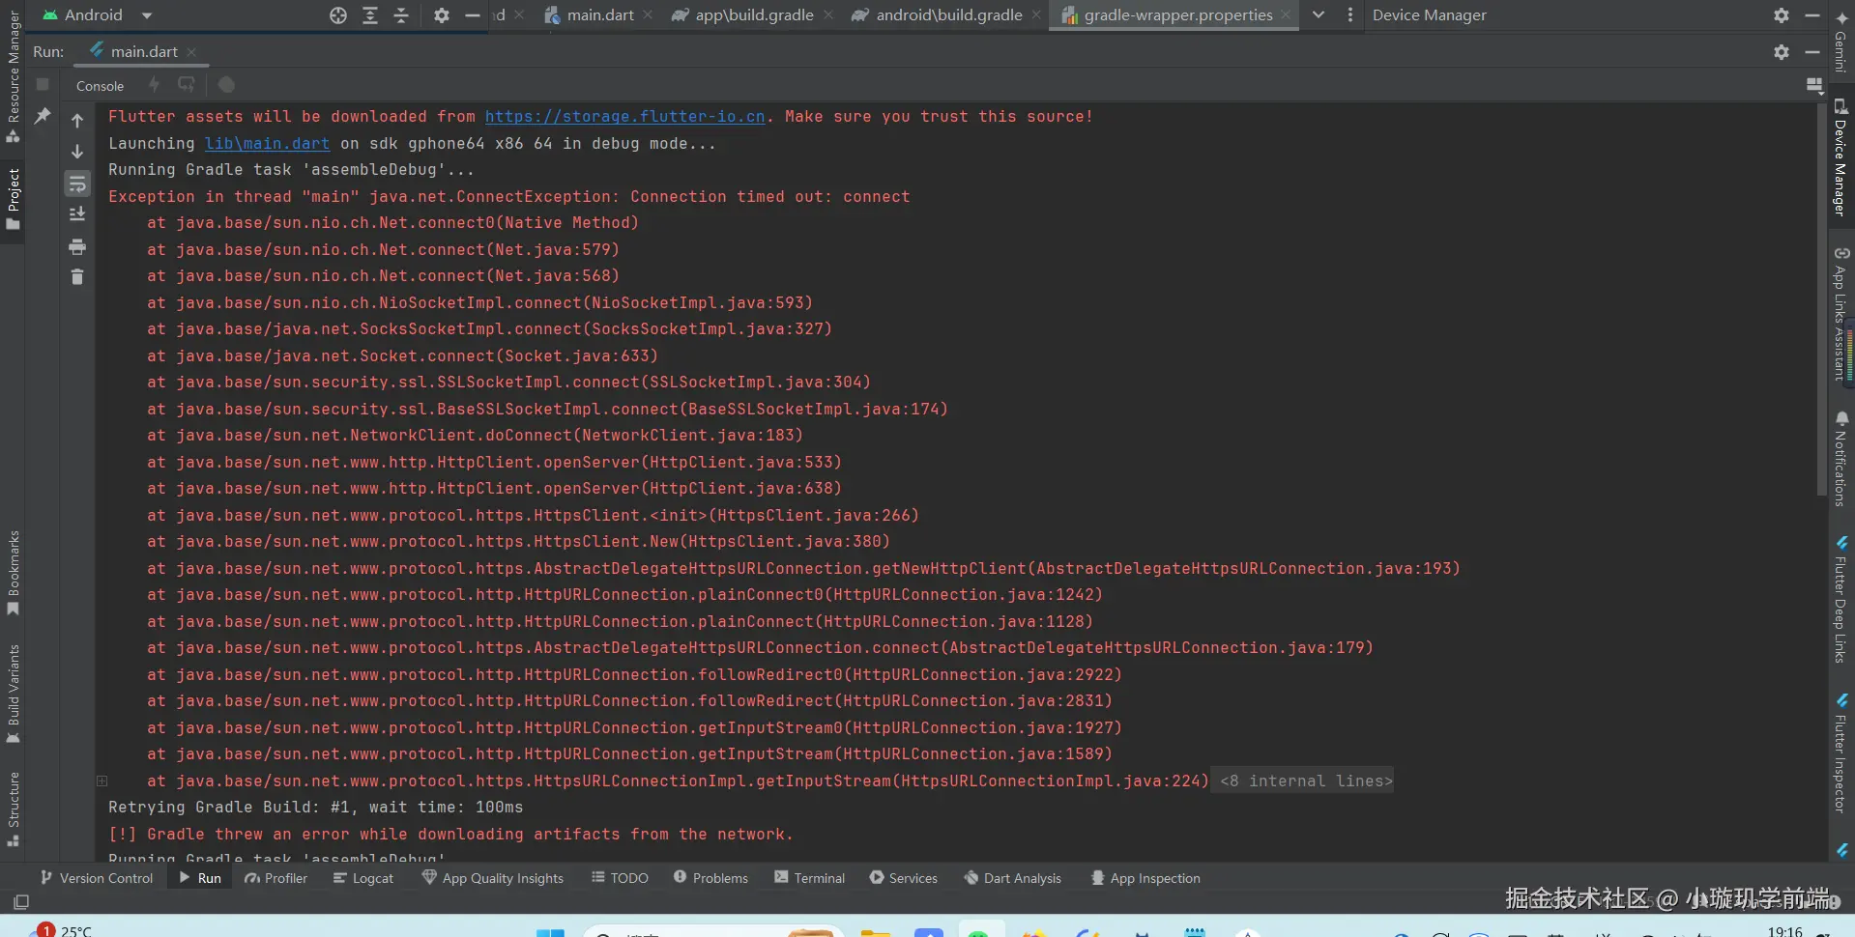This screenshot has height=937, width=1855.
Task: Open the Profiler tool window
Action: pyautogui.click(x=275, y=878)
